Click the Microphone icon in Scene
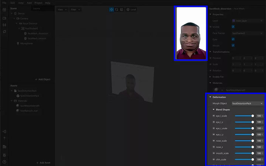The height and width of the screenshot is (166, 266). (18, 44)
